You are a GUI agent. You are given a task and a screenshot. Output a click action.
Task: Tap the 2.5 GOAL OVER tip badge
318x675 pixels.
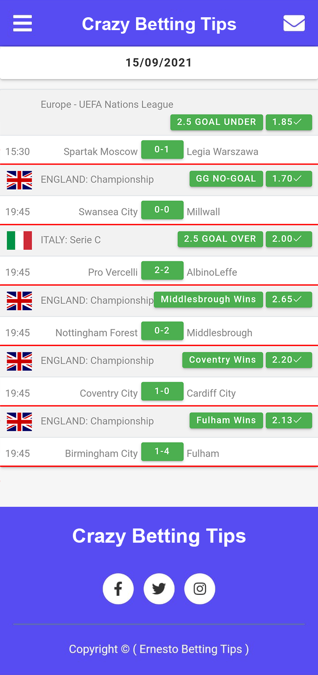coord(220,239)
